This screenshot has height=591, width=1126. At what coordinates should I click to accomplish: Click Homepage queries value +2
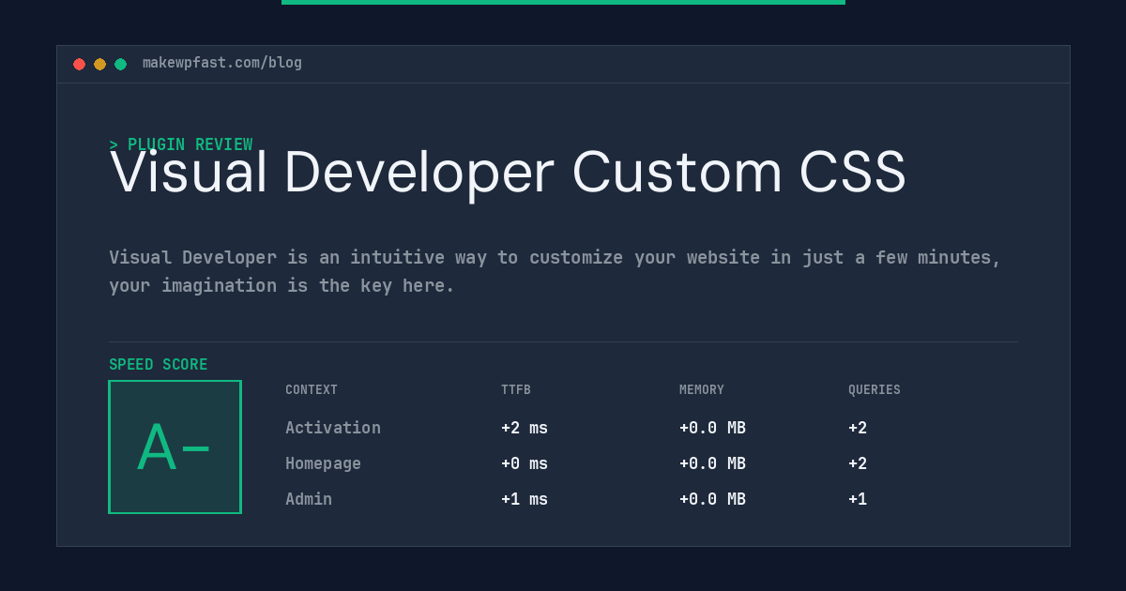858,463
